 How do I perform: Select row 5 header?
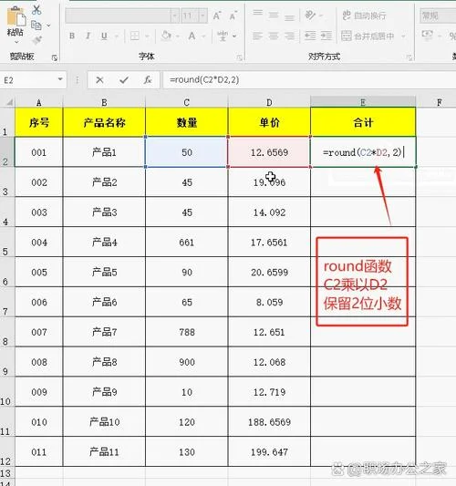click(x=6, y=242)
